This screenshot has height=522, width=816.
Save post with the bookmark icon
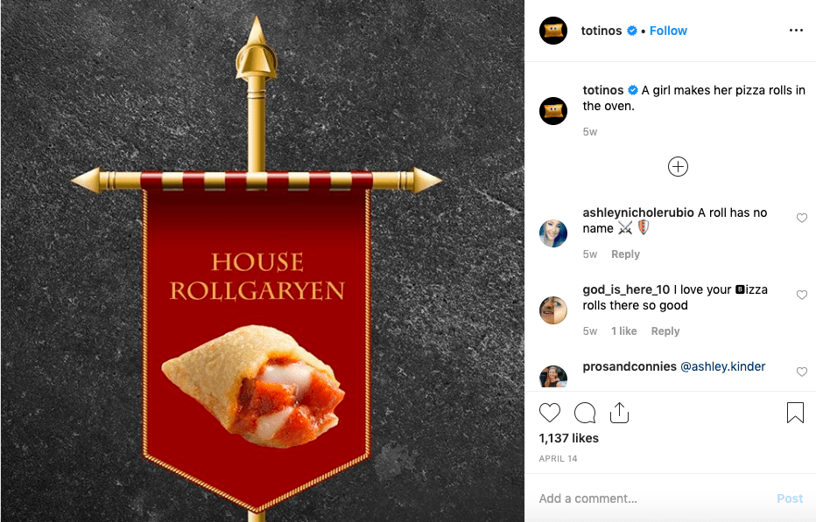point(795,413)
